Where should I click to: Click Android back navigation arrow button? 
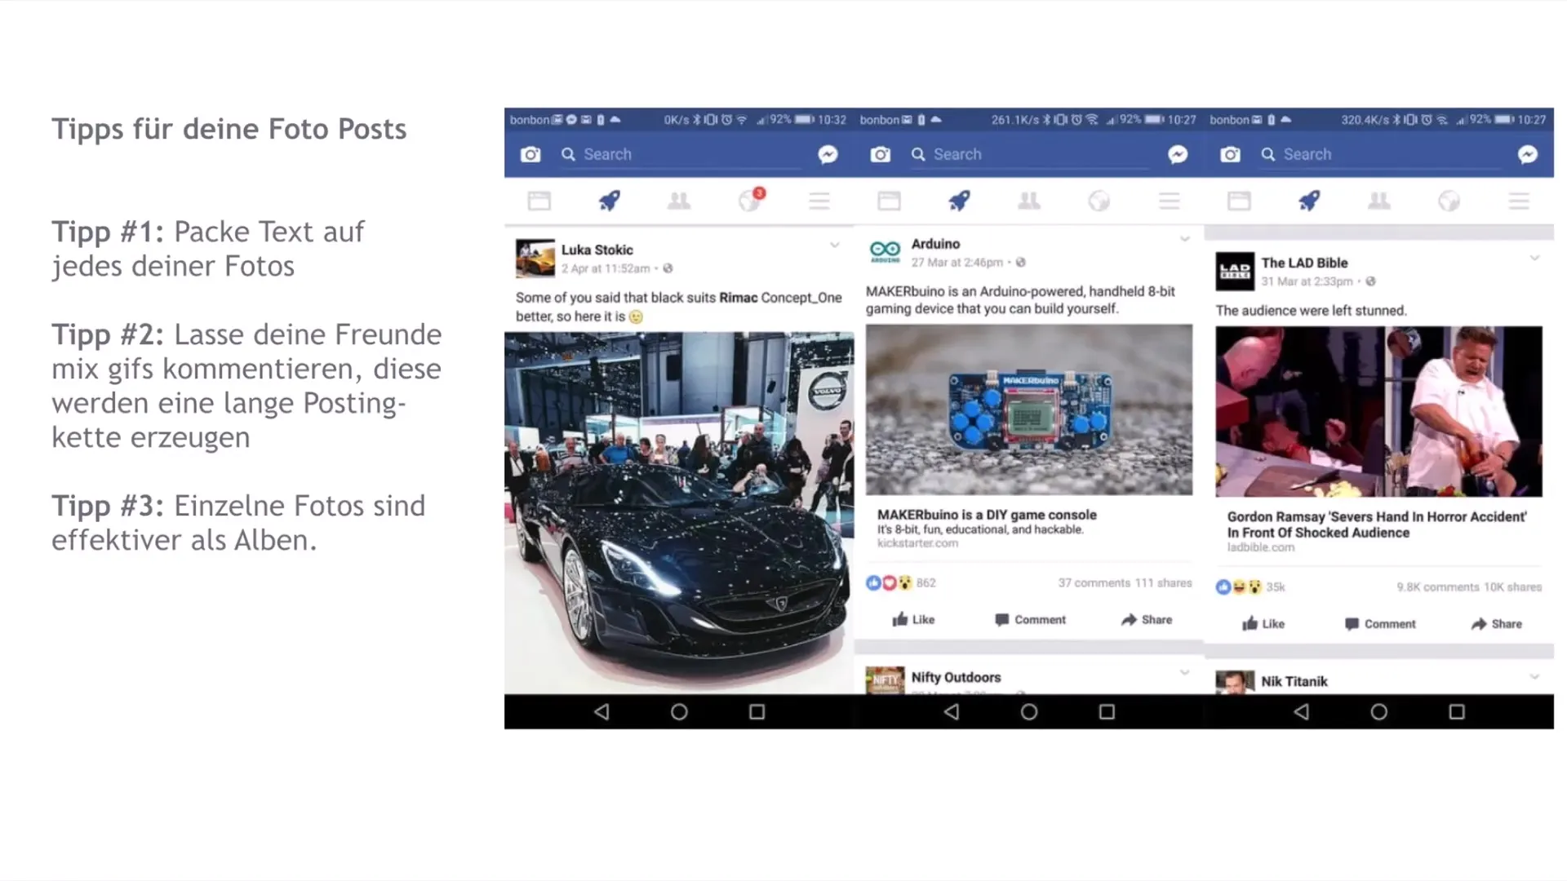tap(601, 711)
